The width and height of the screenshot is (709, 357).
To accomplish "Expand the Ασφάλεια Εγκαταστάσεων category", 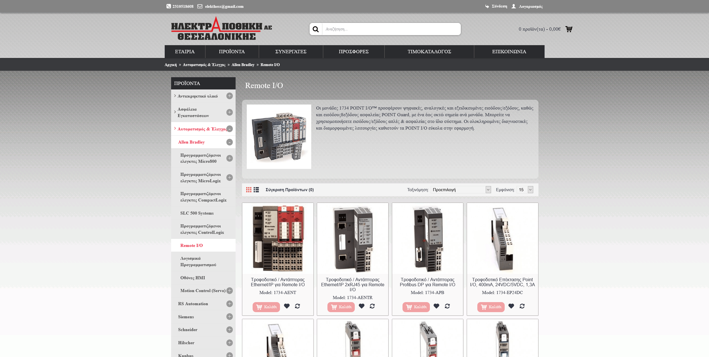I will point(229,112).
